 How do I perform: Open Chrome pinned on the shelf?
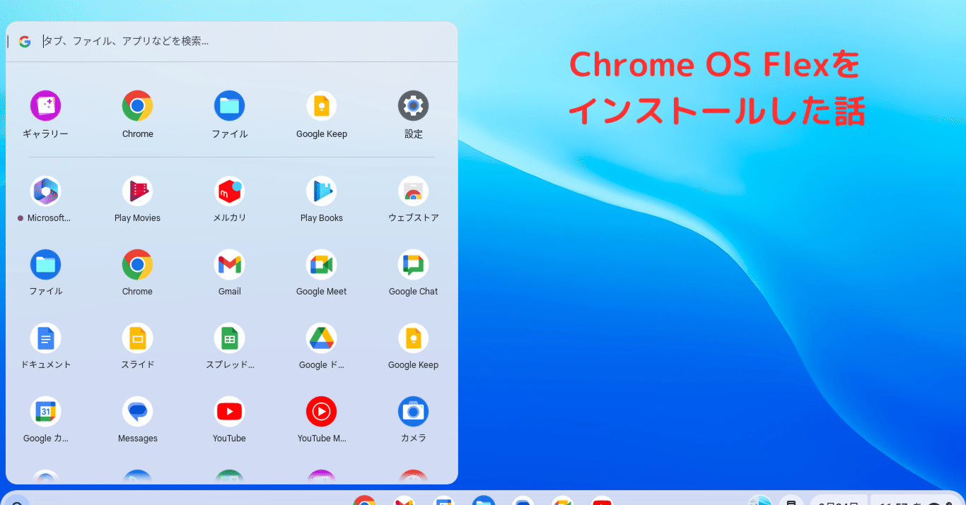pyautogui.click(x=364, y=501)
